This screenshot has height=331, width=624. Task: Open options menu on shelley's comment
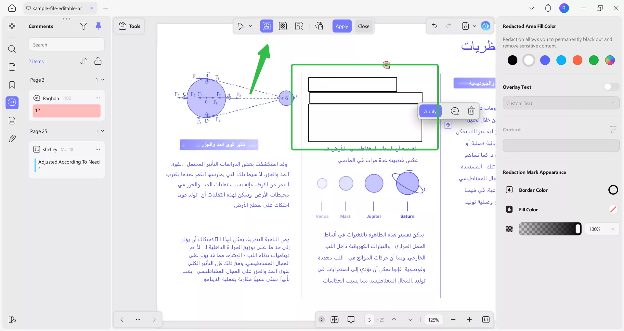click(97, 149)
